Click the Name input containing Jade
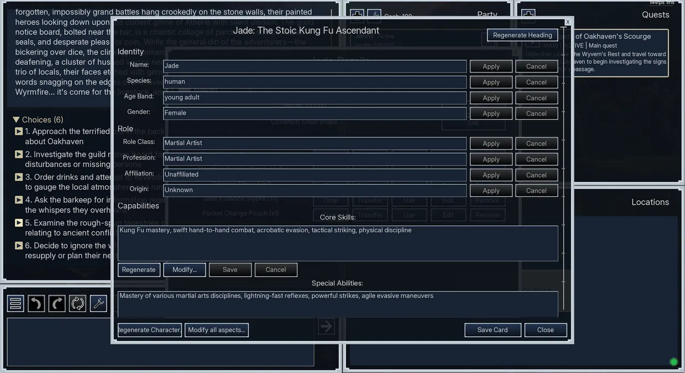The height and width of the screenshot is (373, 685). (315, 66)
